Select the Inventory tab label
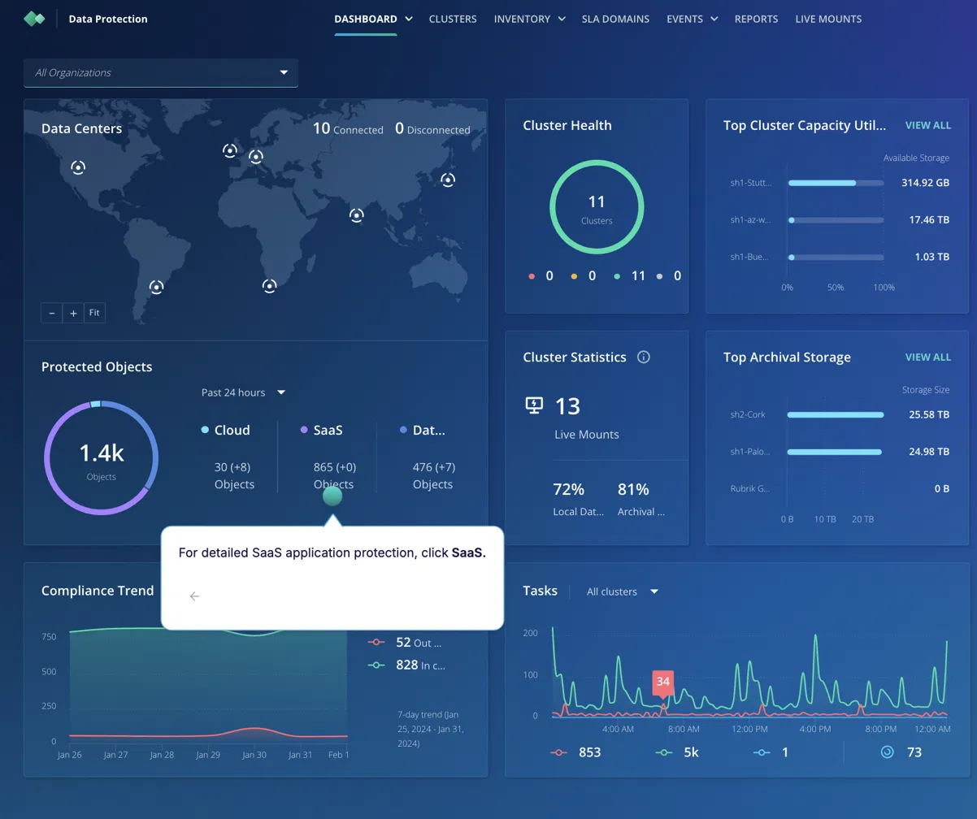The height and width of the screenshot is (819, 977). [521, 19]
